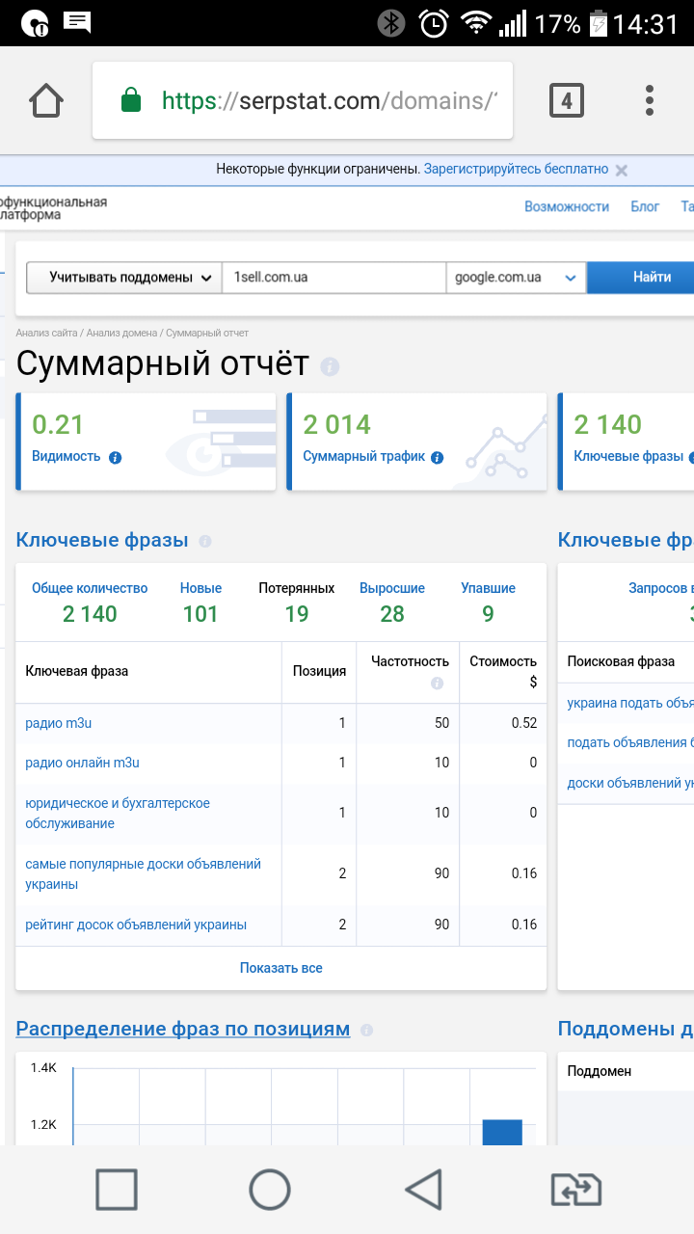
Task: Click the радио онлайн m3u keyword link
Action: pyautogui.click(x=82, y=763)
